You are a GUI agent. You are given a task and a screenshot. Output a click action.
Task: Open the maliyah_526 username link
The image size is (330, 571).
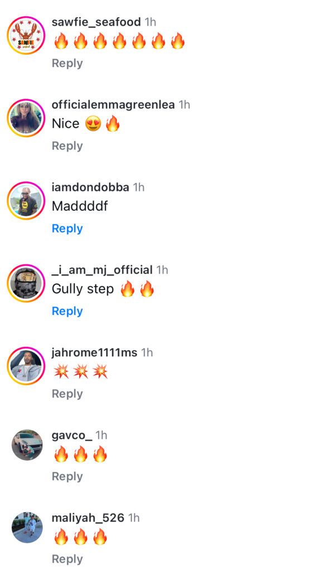88,518
